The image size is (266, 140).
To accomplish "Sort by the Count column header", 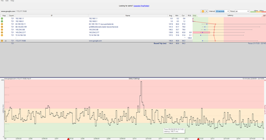I will click(11, 16).
